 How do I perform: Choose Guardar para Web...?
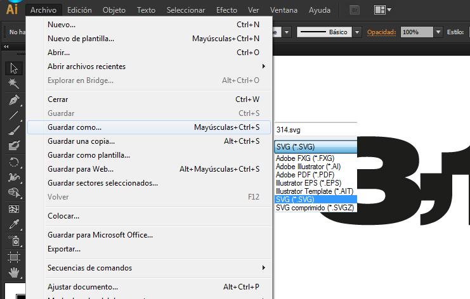(x=149, y=169)
